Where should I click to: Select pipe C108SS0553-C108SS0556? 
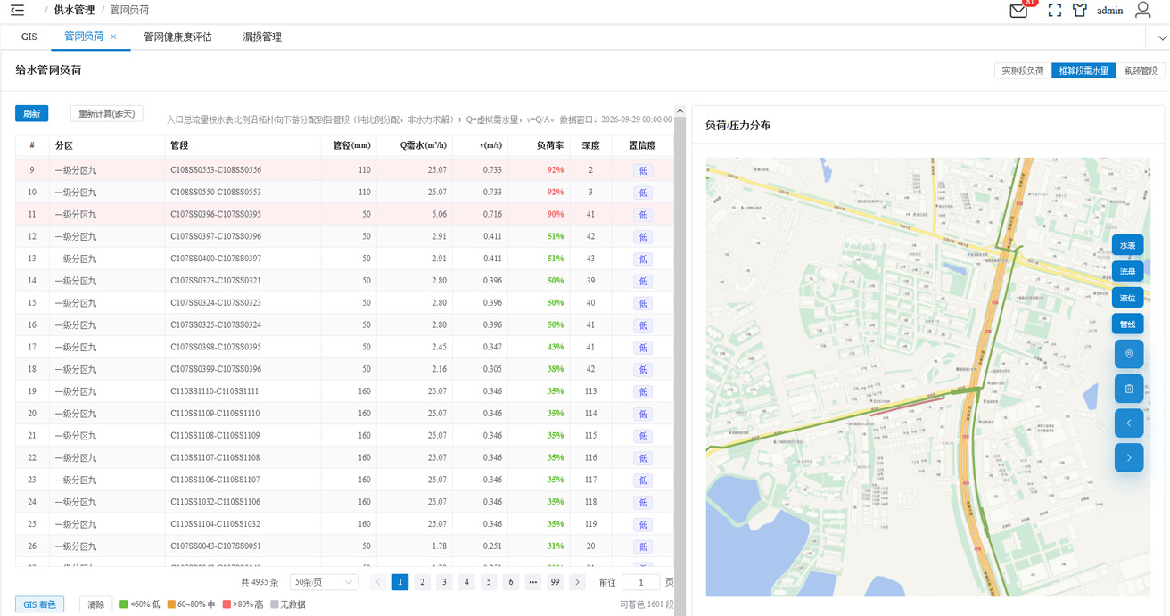(216, 169)
